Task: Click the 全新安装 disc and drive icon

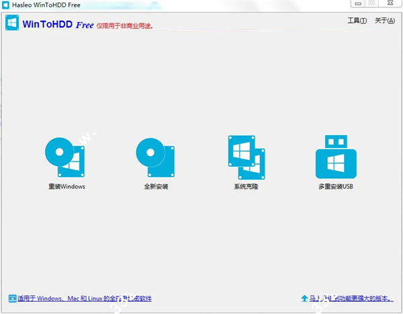Action: pyautogui.click(x=155, y=157)
